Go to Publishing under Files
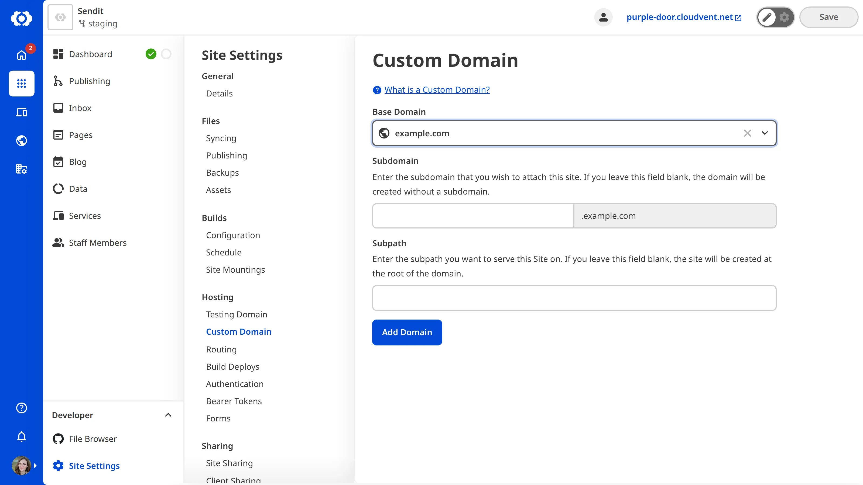Image resolution: width=863 pixels, height=485 pixels. point(227,155)
